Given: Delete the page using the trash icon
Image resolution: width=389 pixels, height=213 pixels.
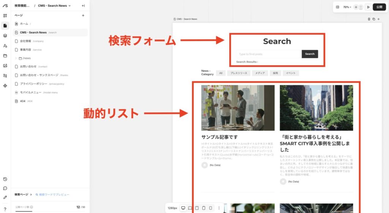Looking at the screenshot, I should (x=369, y=19).
